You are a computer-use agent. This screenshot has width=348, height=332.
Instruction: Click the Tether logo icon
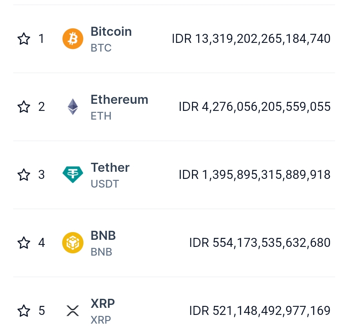point(72,175)
